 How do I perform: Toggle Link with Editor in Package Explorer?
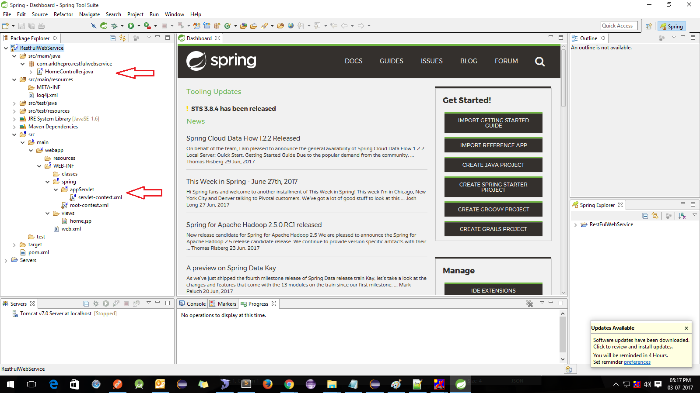(x=123, y=38)
